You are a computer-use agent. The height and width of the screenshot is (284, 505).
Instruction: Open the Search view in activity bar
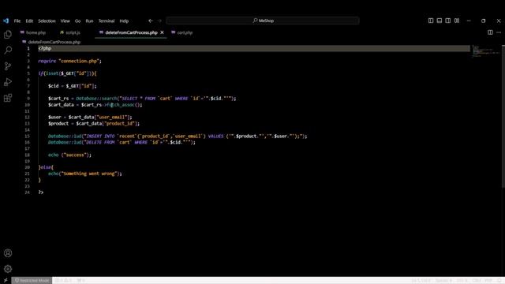[8, 50]
